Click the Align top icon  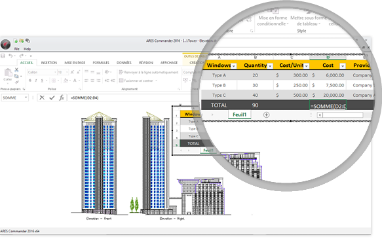coord(86,72)
